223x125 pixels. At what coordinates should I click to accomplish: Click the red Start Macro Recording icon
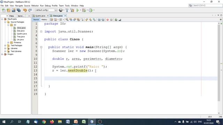pyautogui.click(x=108, y=20)
